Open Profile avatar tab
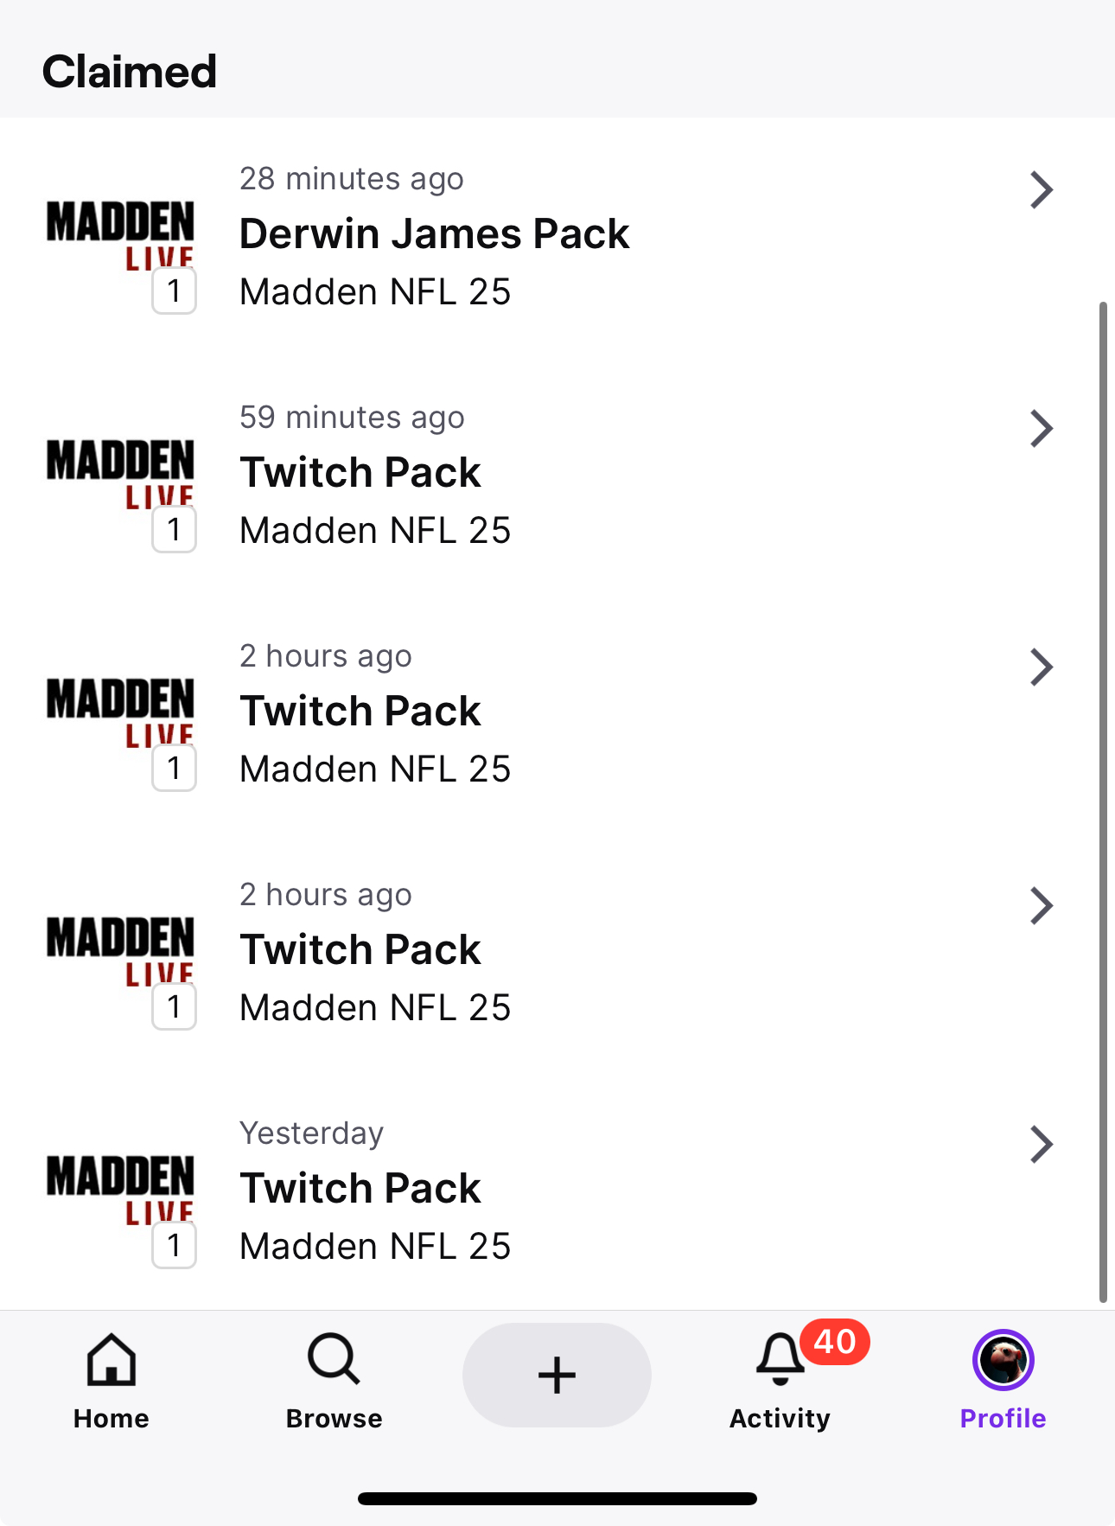 point(1003,1360)
